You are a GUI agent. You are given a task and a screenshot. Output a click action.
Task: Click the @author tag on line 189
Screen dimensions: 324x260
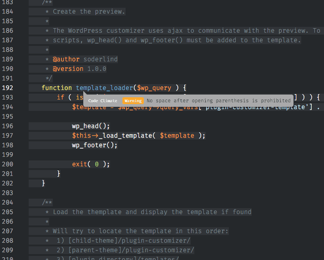(x=66, y=60)
